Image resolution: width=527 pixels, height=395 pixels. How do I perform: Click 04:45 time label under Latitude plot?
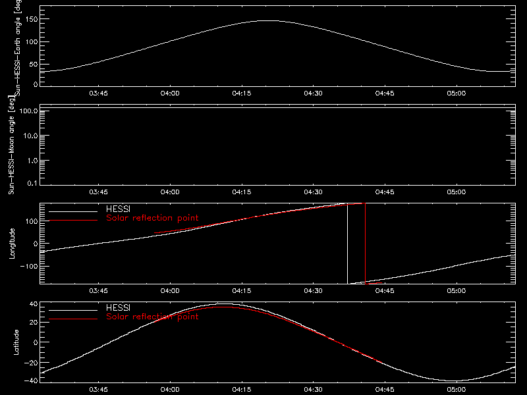click(385, 389)
